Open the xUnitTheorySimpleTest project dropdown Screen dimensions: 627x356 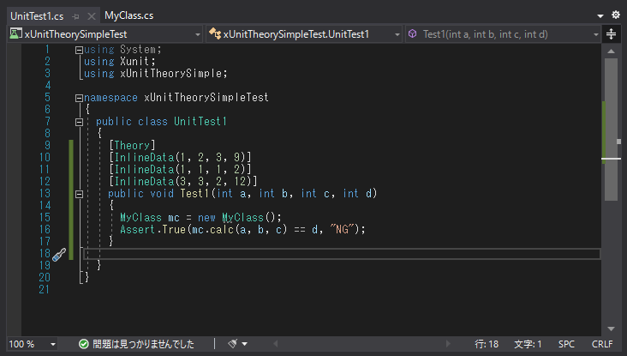click(x=198, y=34)
